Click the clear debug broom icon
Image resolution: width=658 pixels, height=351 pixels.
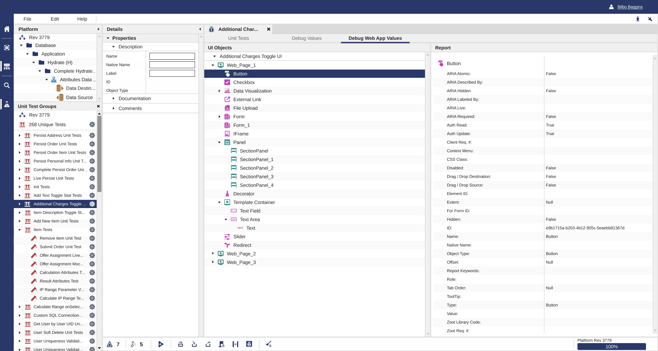269,344
